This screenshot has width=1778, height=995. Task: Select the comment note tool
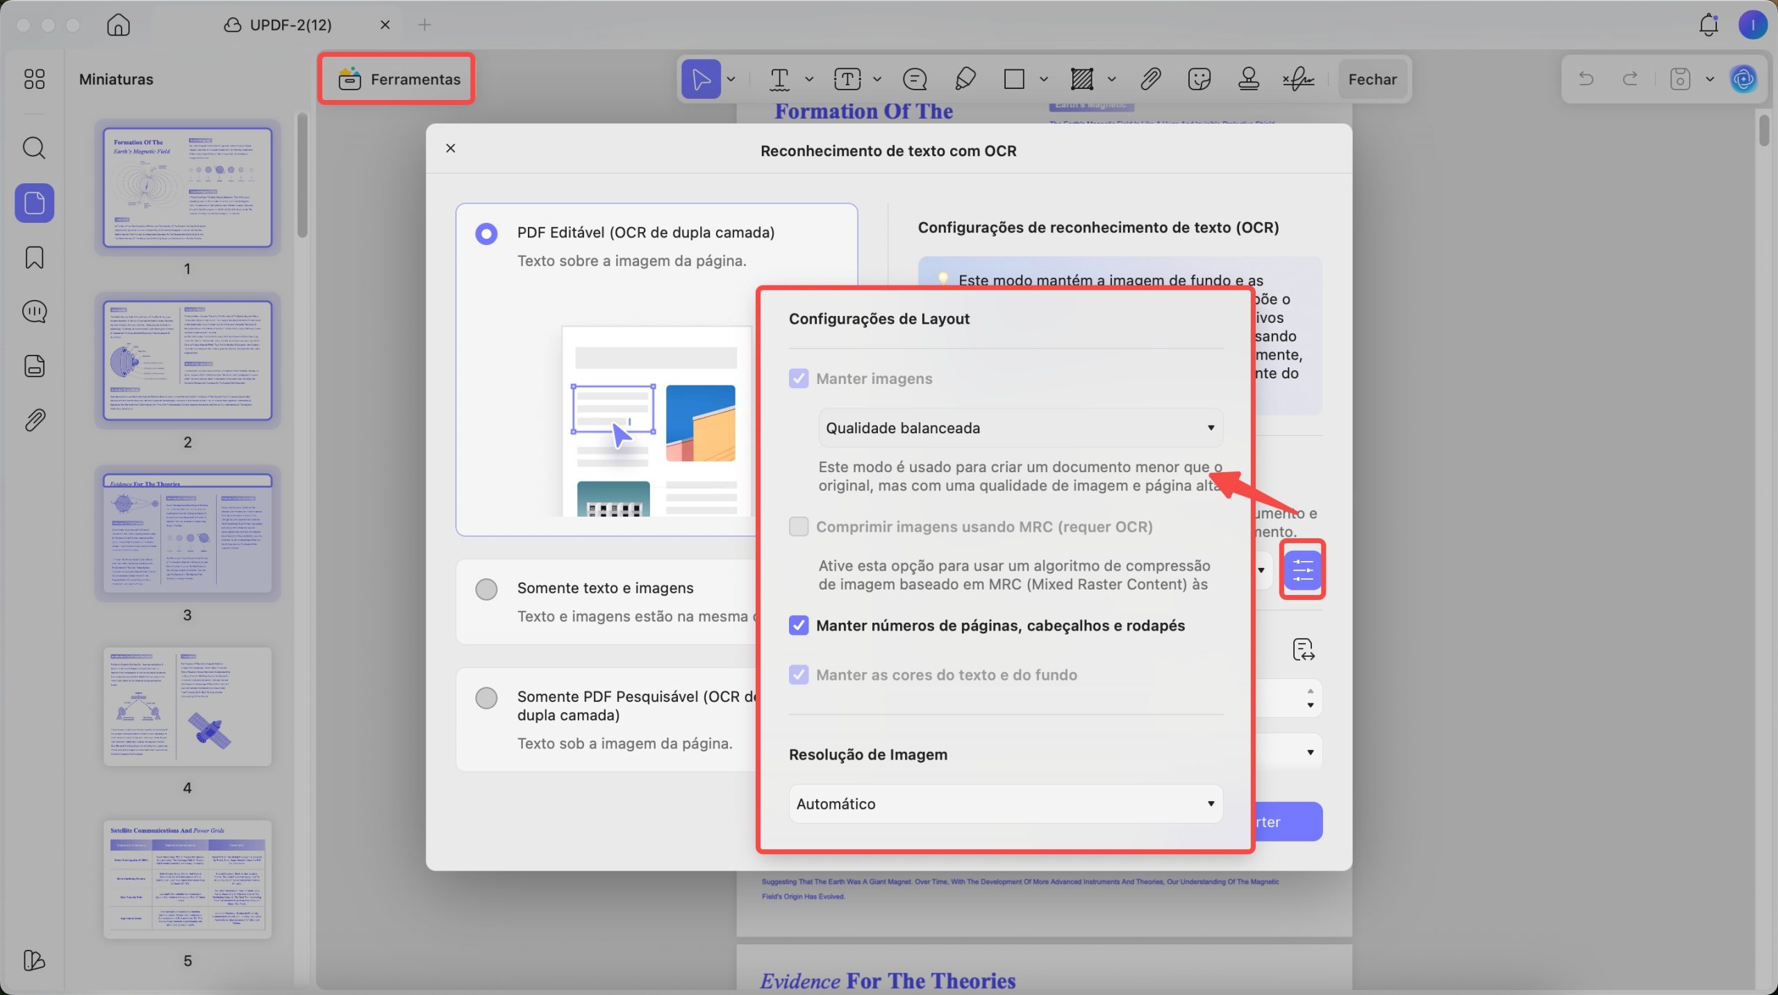(915, 79)
